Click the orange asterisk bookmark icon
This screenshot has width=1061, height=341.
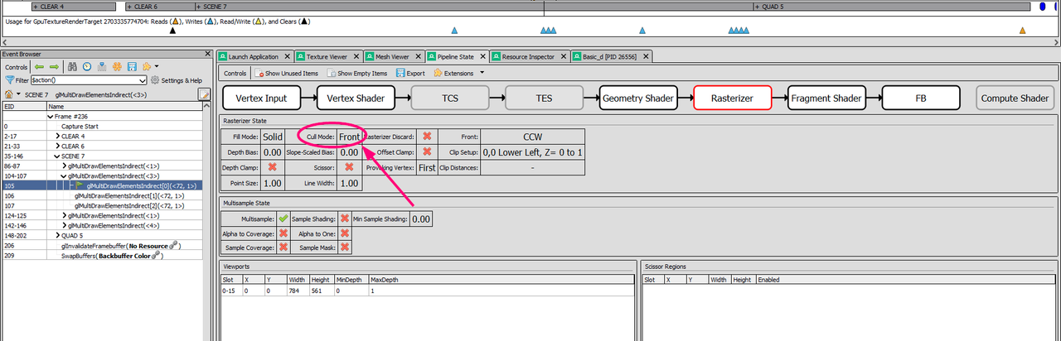click(117, 66)
